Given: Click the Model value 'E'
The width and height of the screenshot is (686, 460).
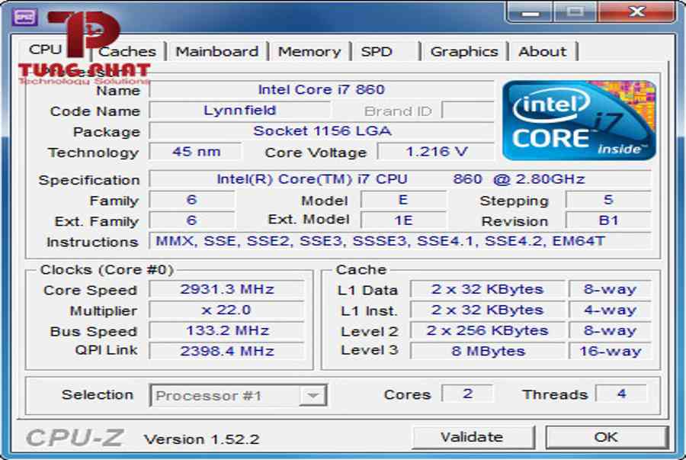Looking at the screenshot, I should 403,200.
